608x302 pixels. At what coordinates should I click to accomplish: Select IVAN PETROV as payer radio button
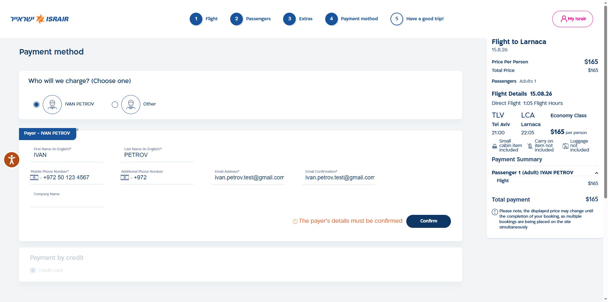pyautogui.click(x=36, y=104)
